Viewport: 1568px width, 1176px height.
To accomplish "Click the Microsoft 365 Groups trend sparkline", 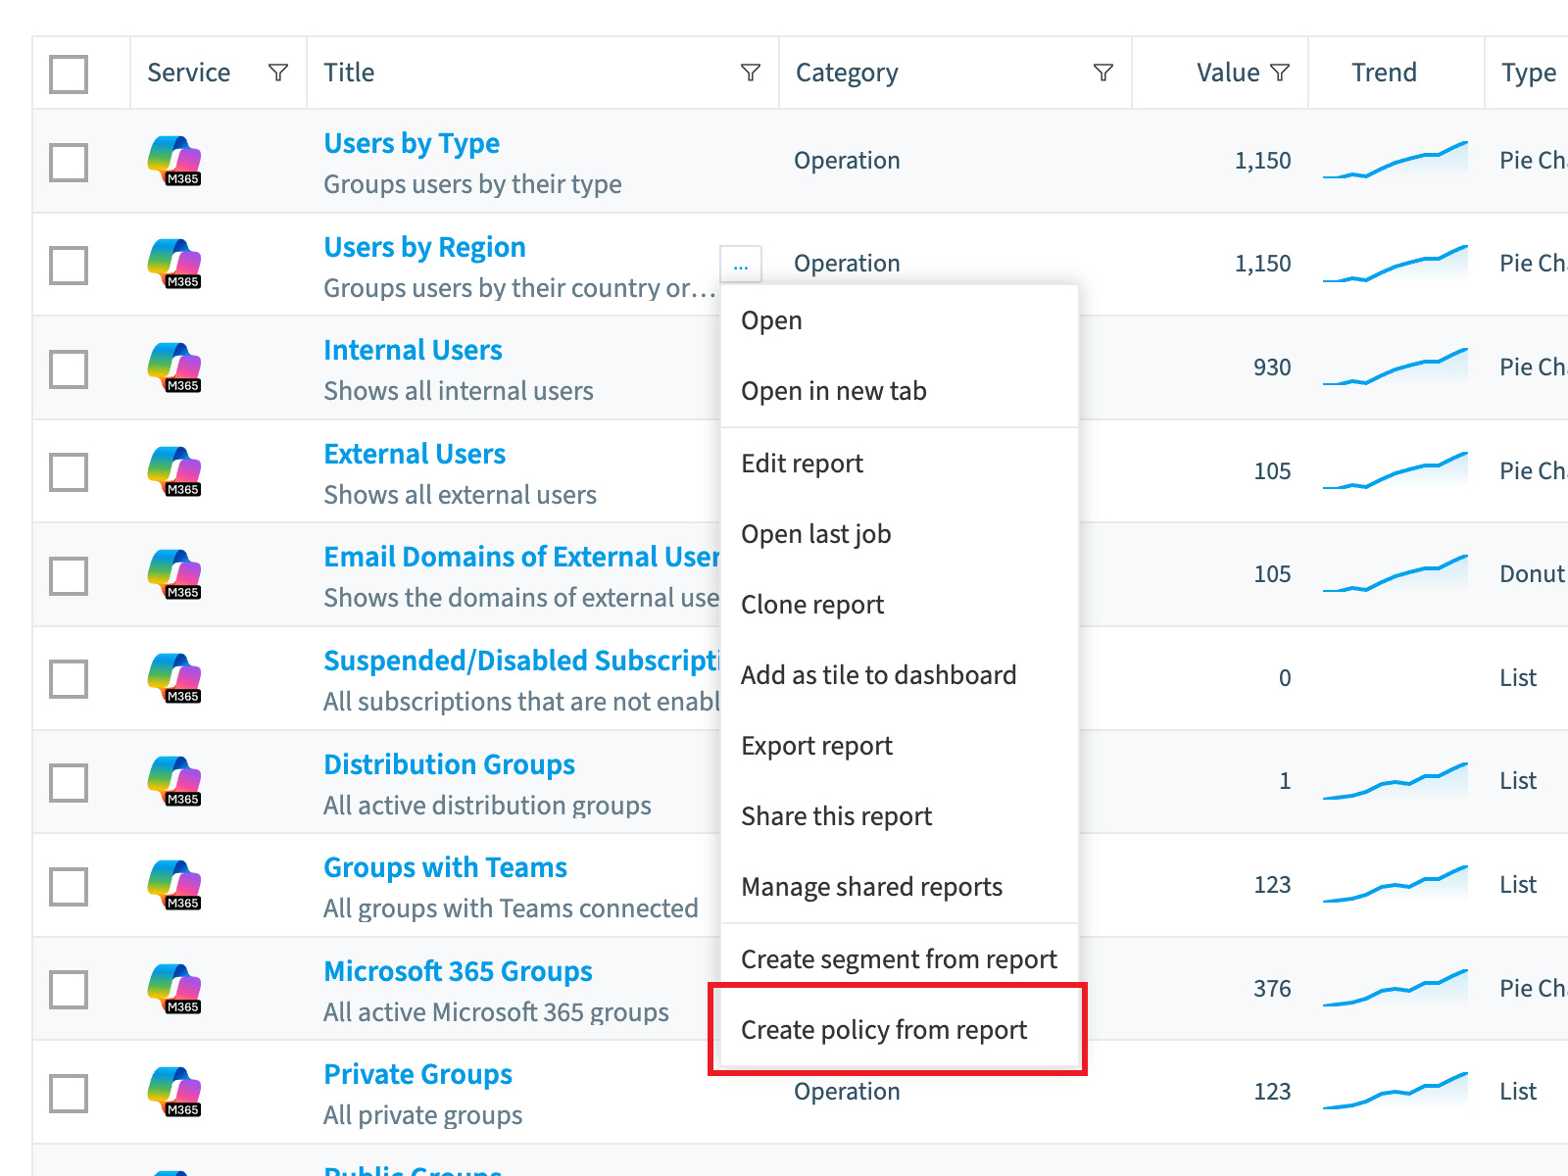I will click(1396, 989).
